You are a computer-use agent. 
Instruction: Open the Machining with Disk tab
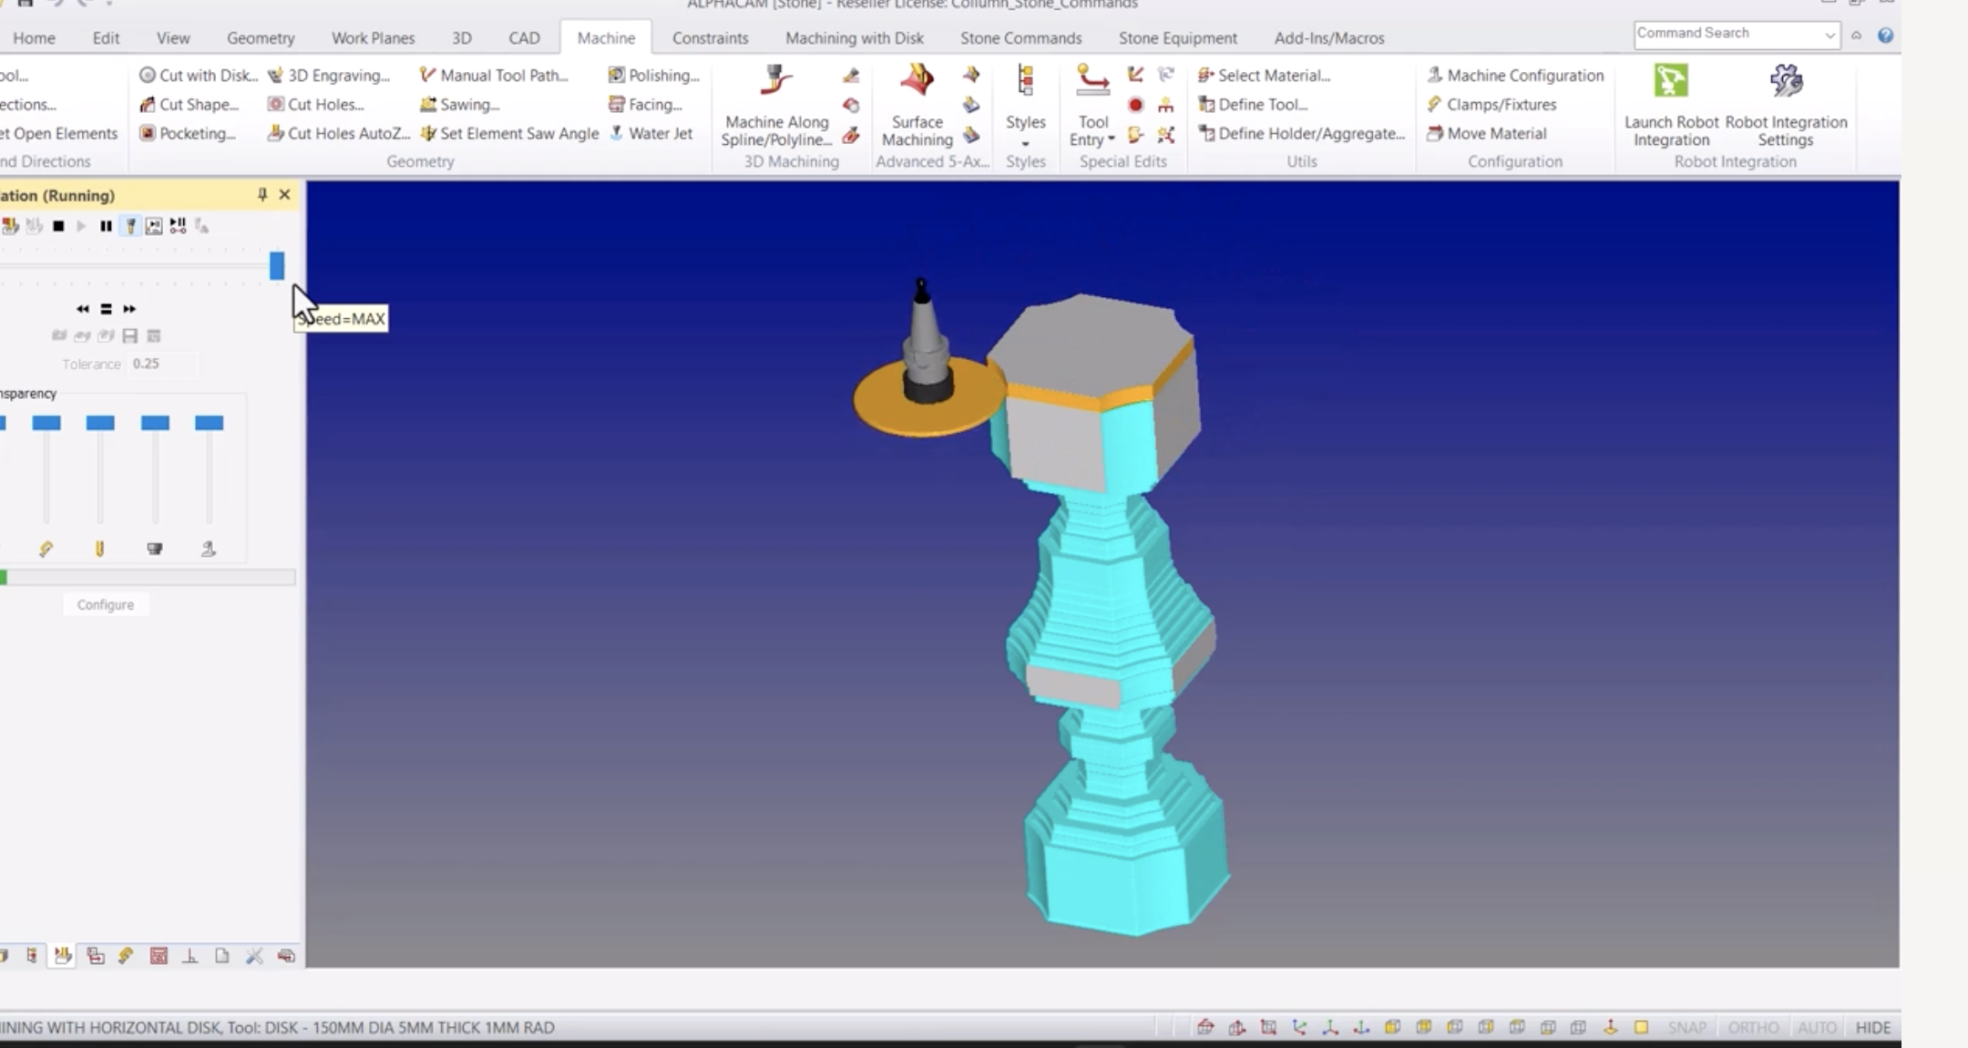[x=854, y=38]
